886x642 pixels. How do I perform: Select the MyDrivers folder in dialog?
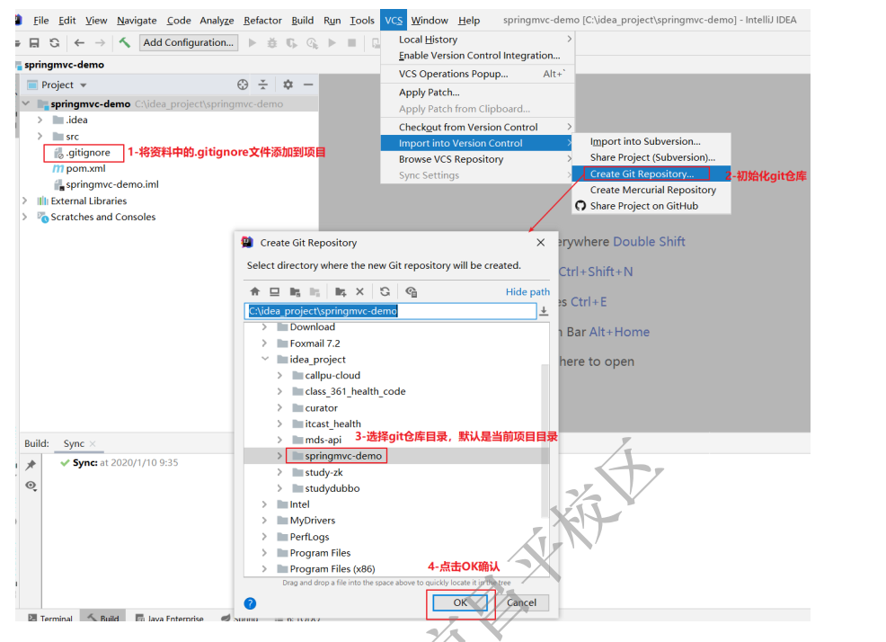[306, 521]
